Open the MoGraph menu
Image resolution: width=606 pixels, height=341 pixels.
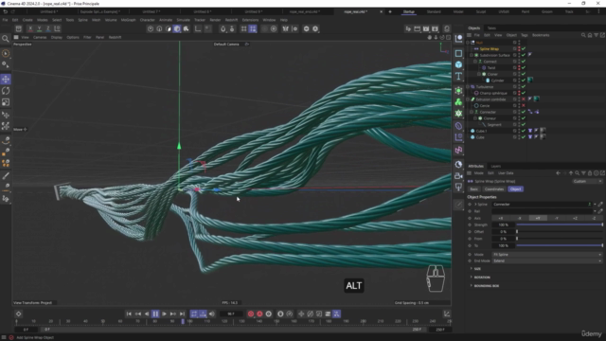[x=129, y=20]
